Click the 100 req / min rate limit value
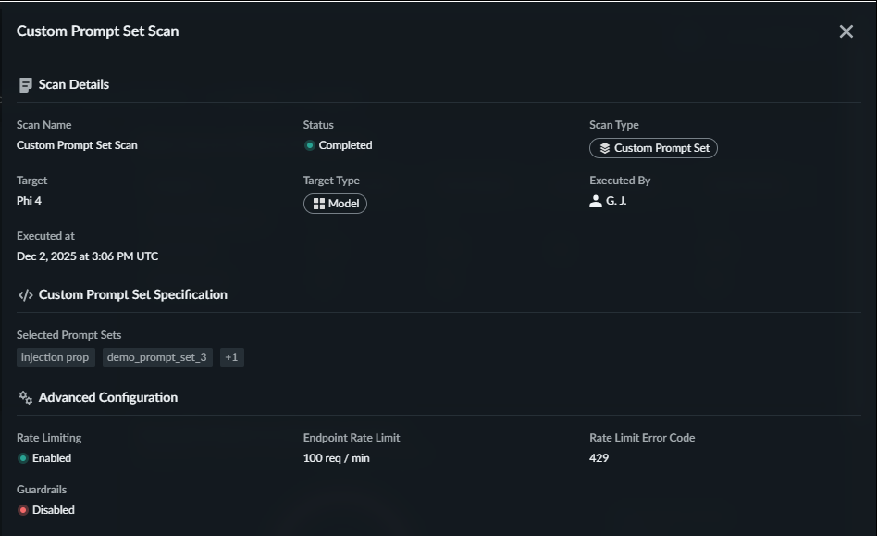Viewport: 877px width, 536px height. tap(336, 458)
